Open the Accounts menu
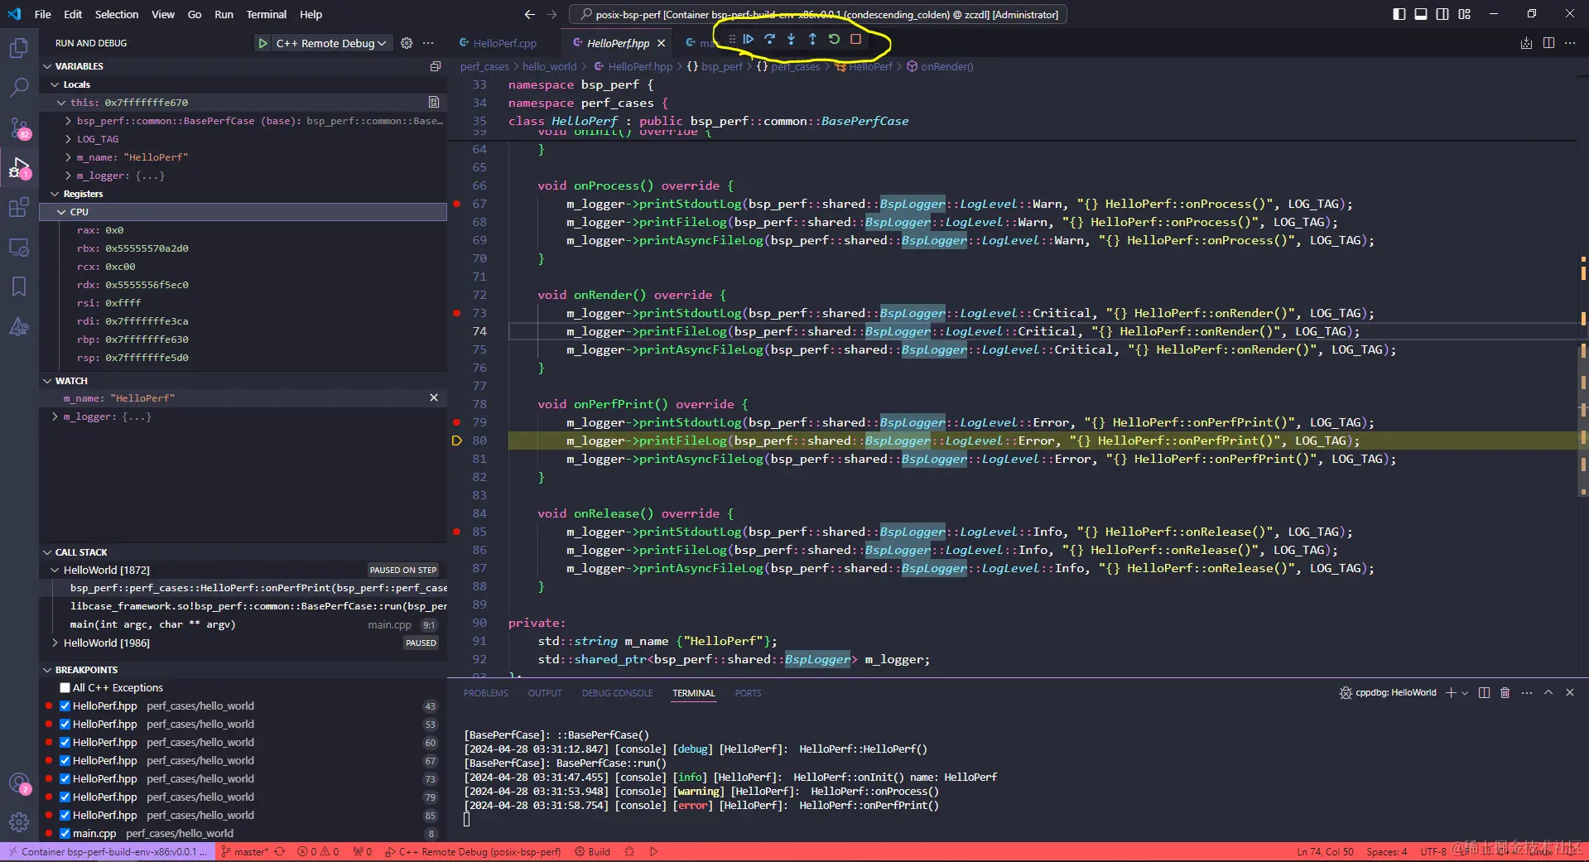The width and height of the screenshot is (1589, 862). 19,783
